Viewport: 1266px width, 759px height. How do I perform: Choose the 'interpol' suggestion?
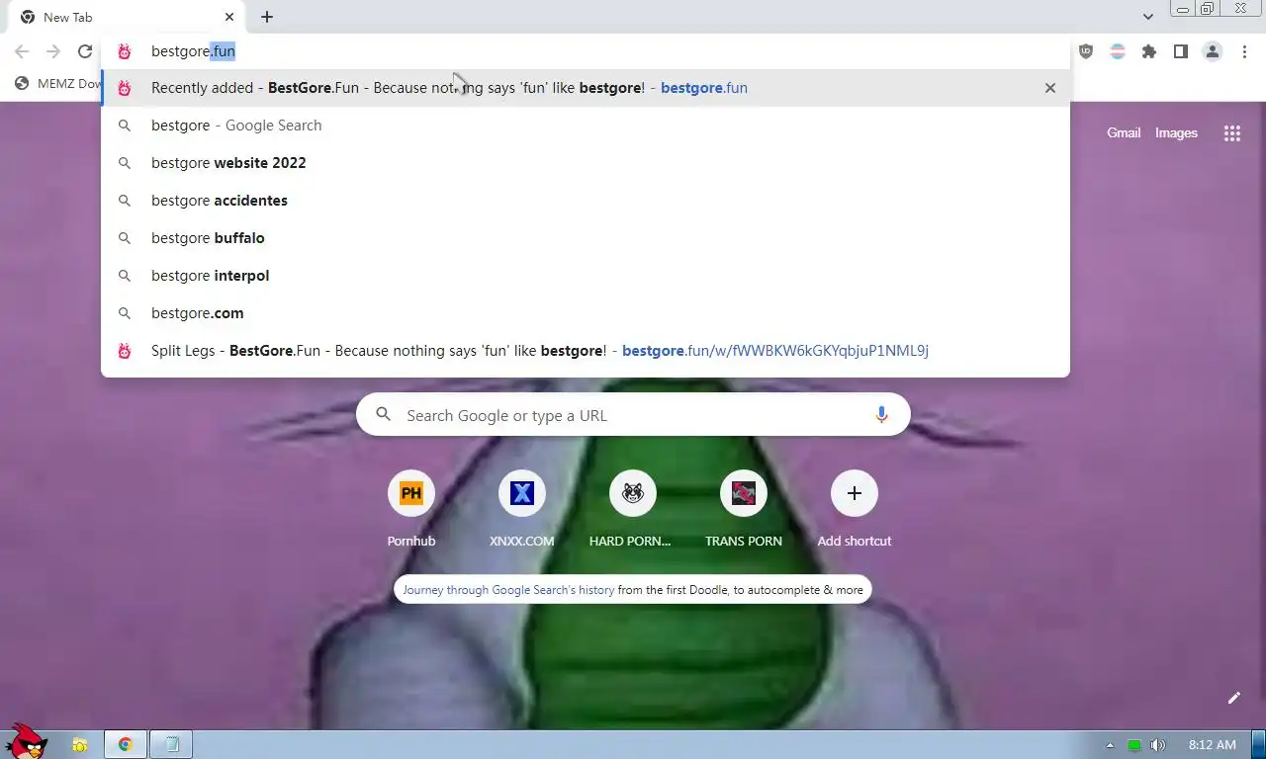coord(586,276)
